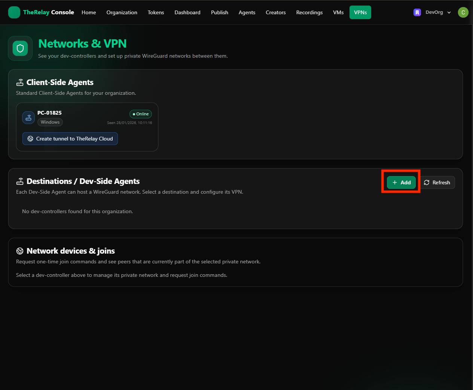Select the Client-Side Agents router icon

[x=20, y=82]
